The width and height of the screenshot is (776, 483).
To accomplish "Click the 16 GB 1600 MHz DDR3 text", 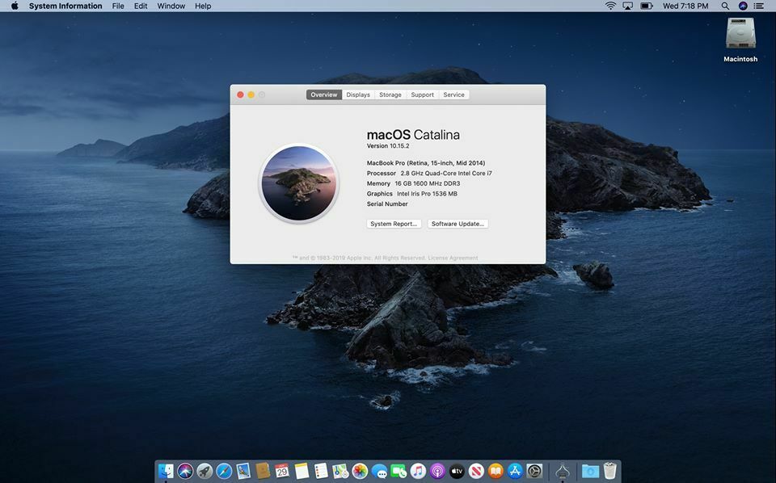I will point(427,183).
